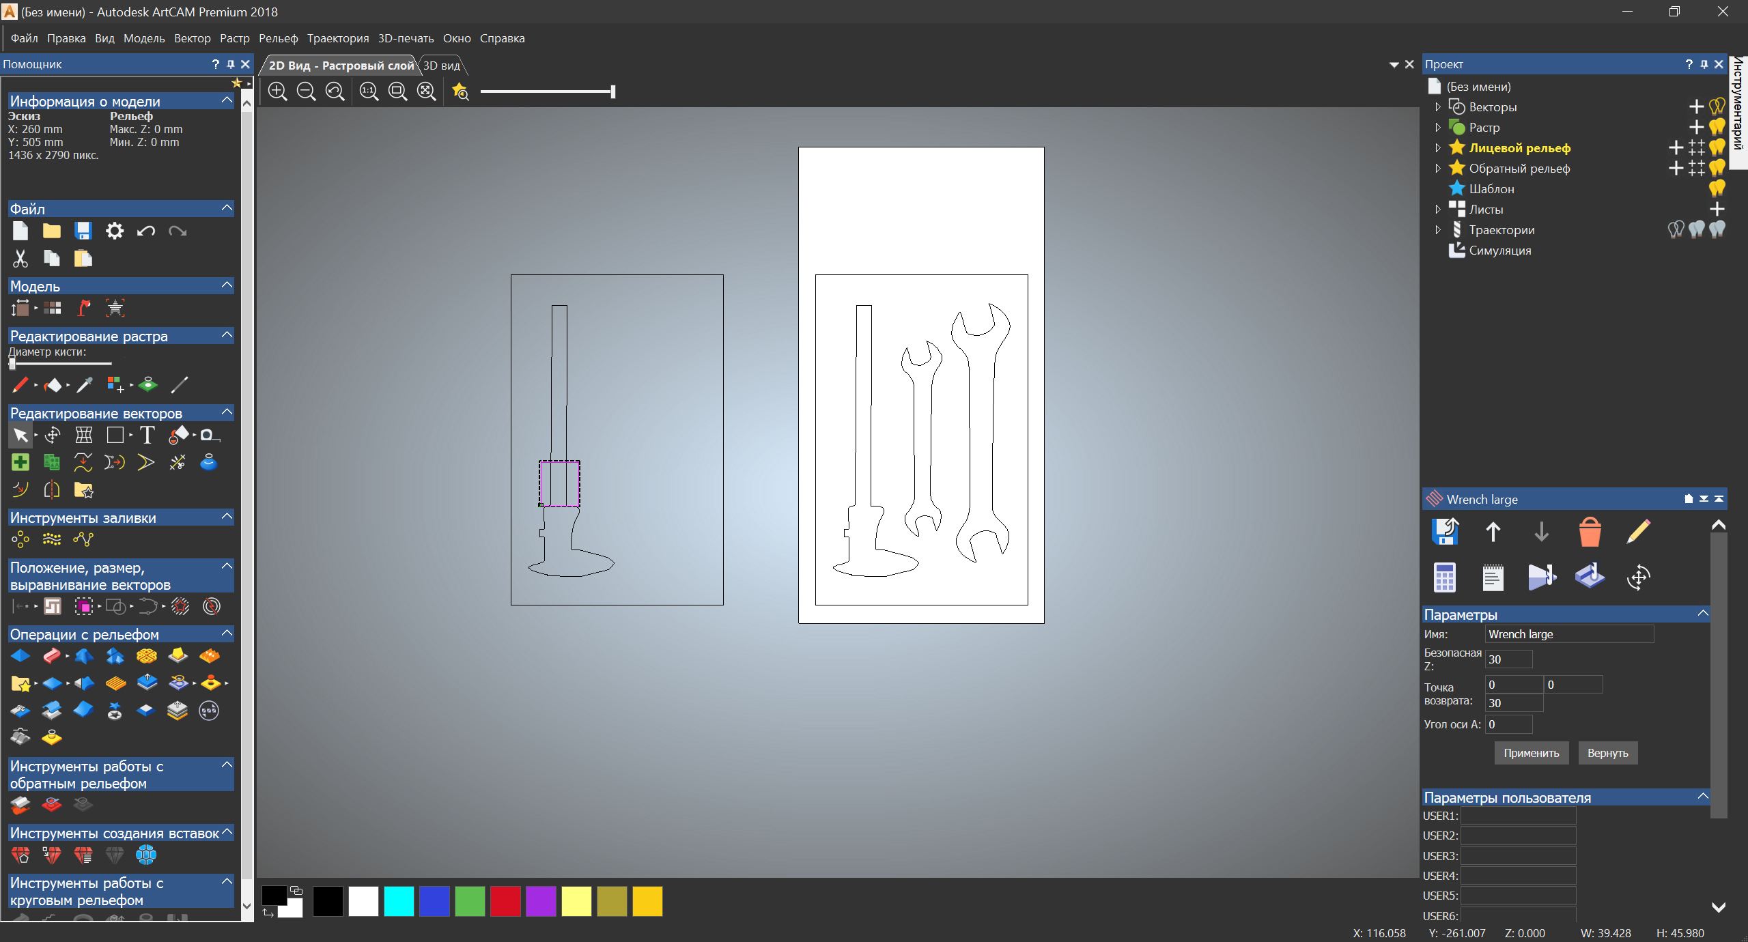Click the Вернуть button
This screenshot has width=1748, height=942.
tap(1607, 753)
